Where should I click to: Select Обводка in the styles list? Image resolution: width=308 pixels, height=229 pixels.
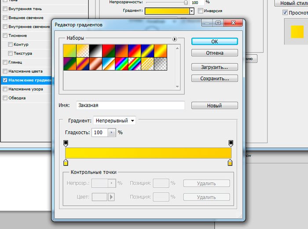click(17, 98)
